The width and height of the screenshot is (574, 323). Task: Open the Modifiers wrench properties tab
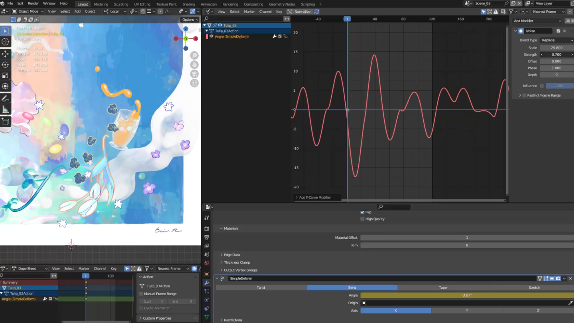pyautogui.click(x=206, y=283)
